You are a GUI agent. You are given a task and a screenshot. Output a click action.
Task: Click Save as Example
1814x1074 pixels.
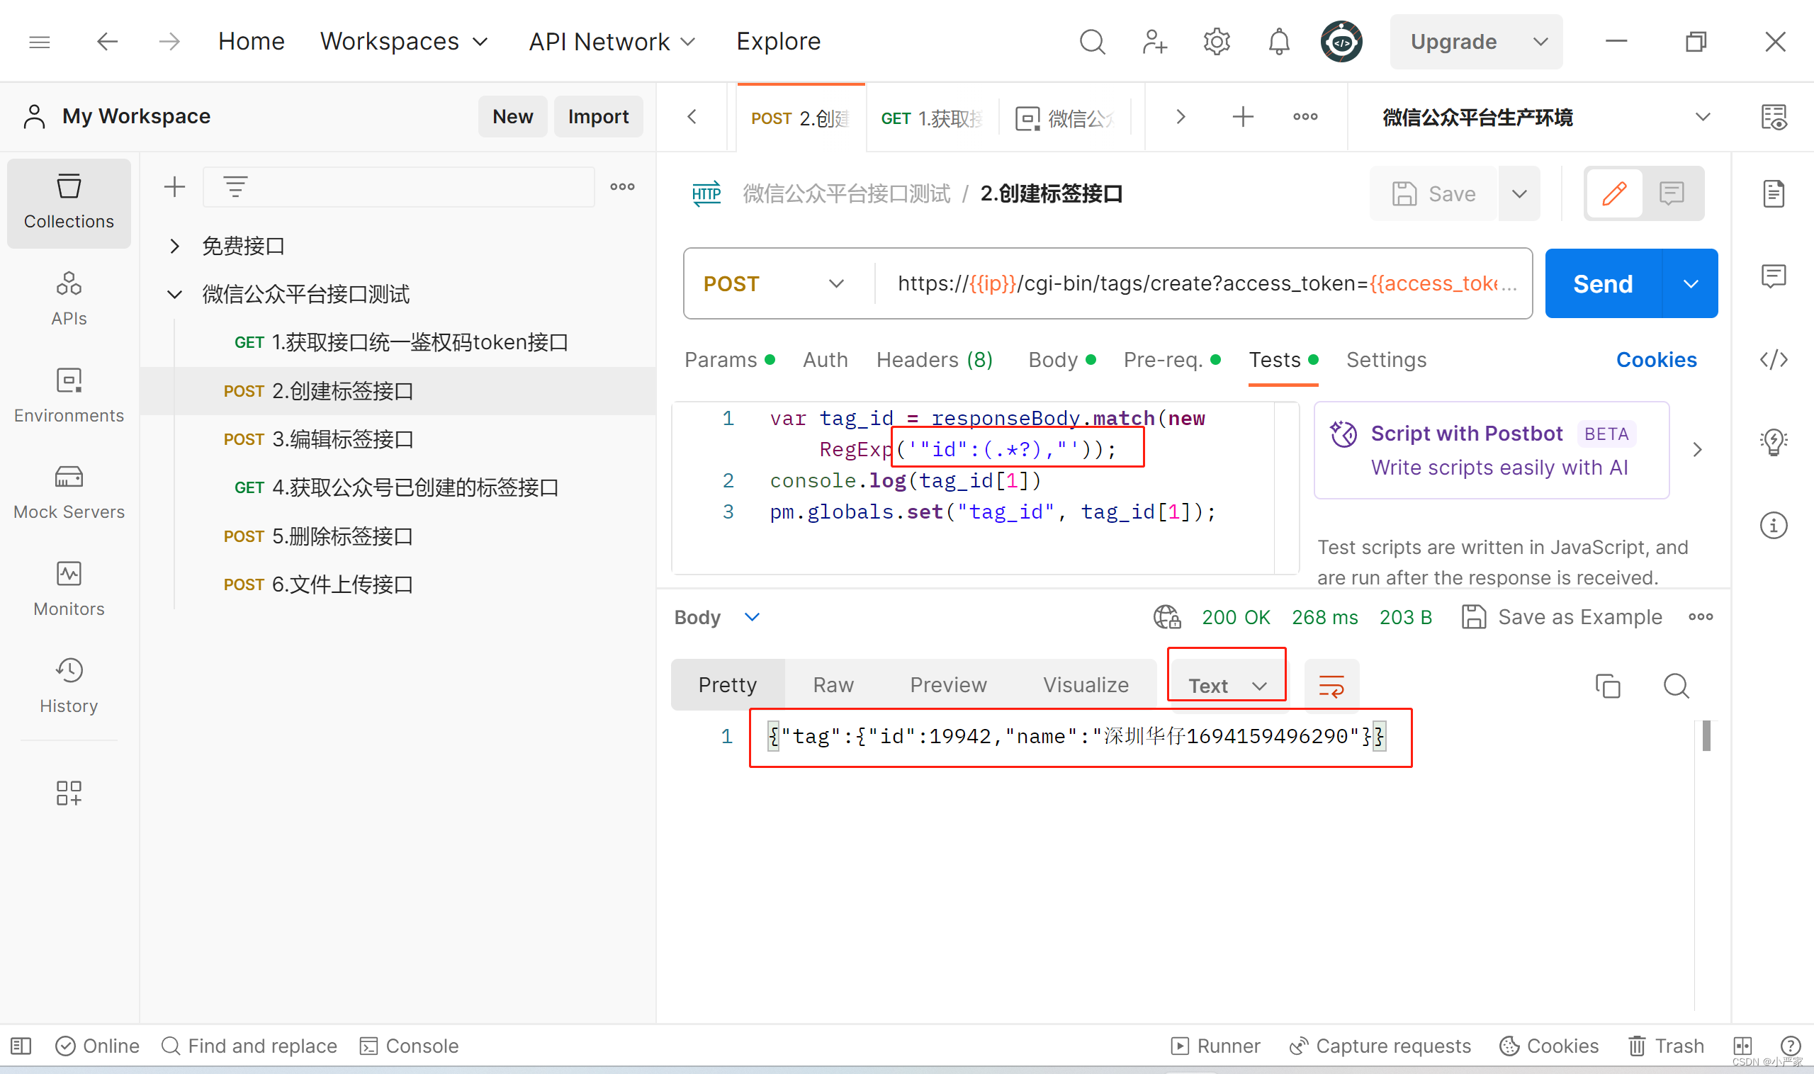1561,616
